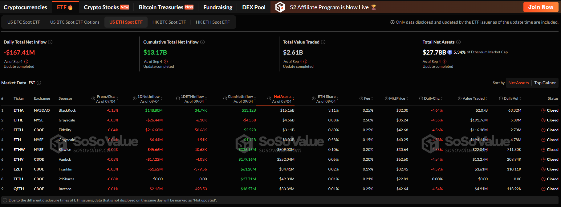Sort by Prem./Dsc. column arrows

click(117, 98)
